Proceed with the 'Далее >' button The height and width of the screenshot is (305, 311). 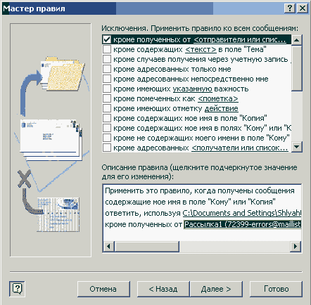click(x=216, y=289)
